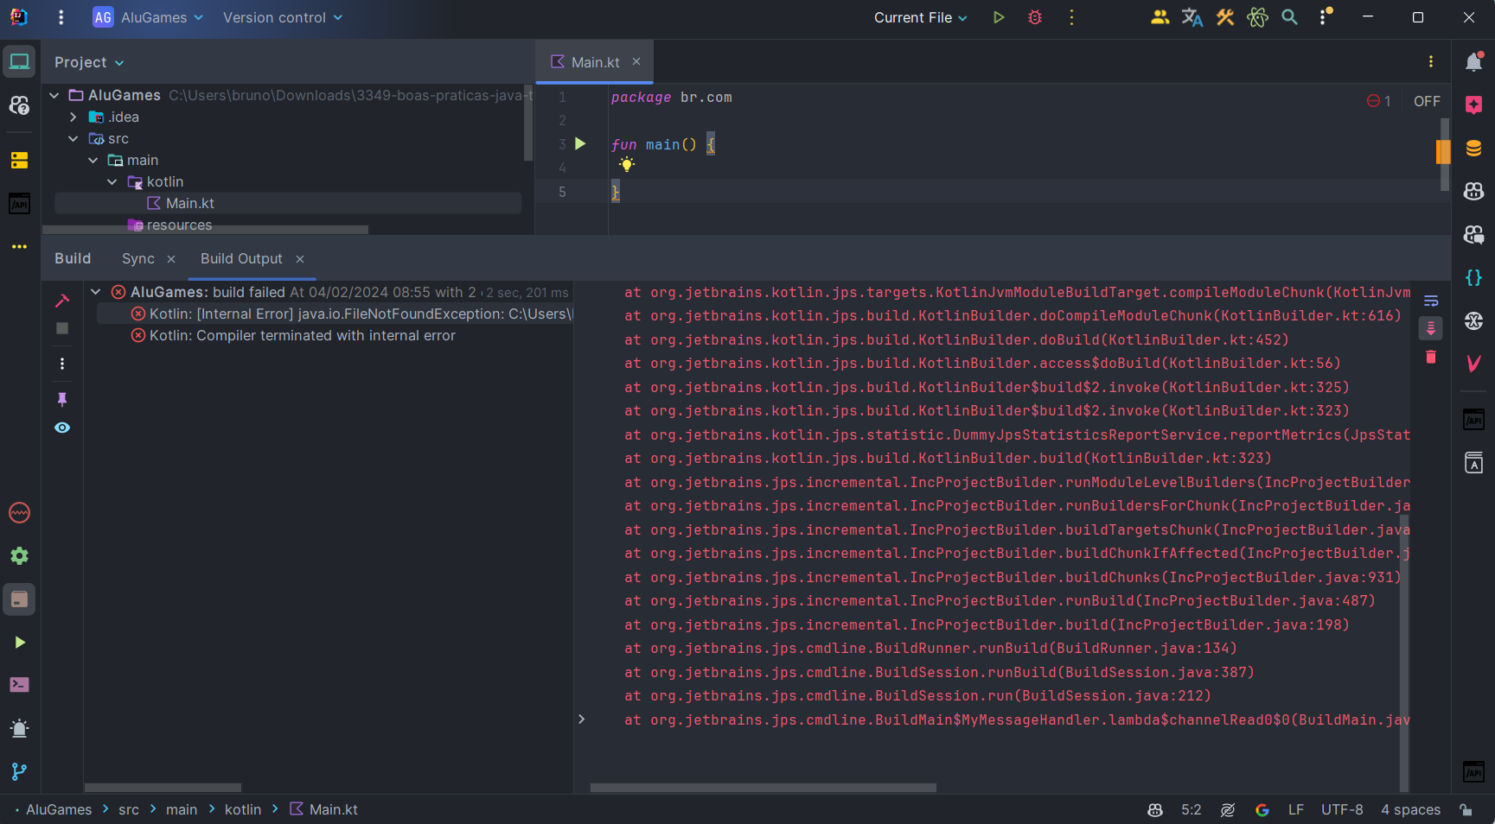
Task: Select the Build Output tab
Action: pyautogui.click(x=241, y=258)
